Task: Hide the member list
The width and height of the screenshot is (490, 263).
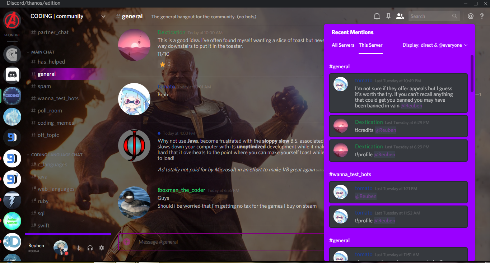Action: click(400, 16)
